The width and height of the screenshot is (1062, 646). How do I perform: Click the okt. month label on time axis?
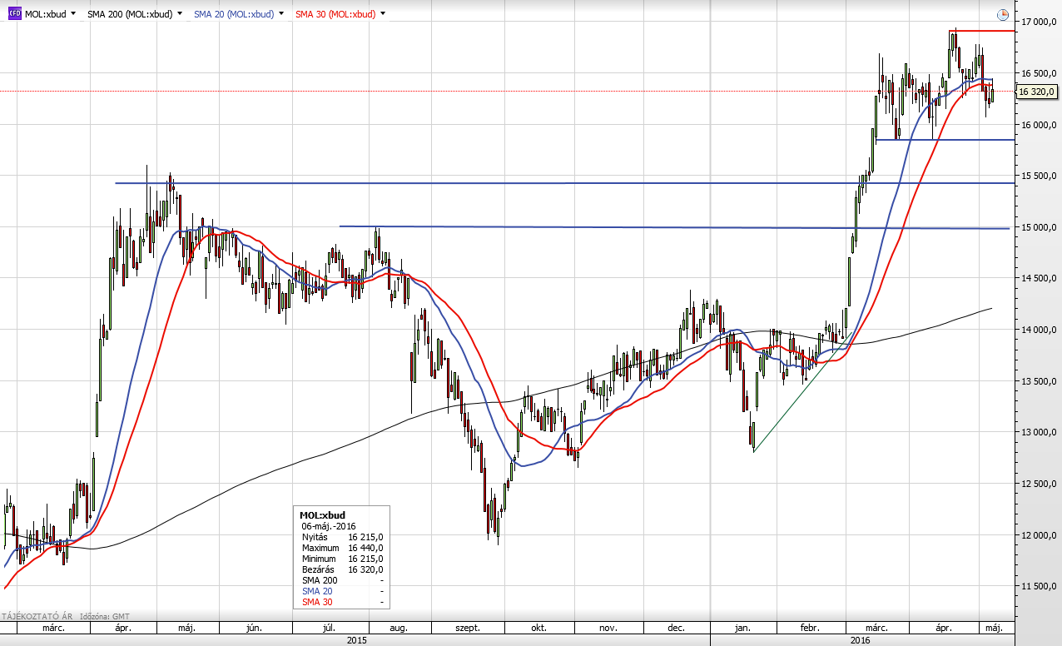pyautogui.click(x=539, y=628)
